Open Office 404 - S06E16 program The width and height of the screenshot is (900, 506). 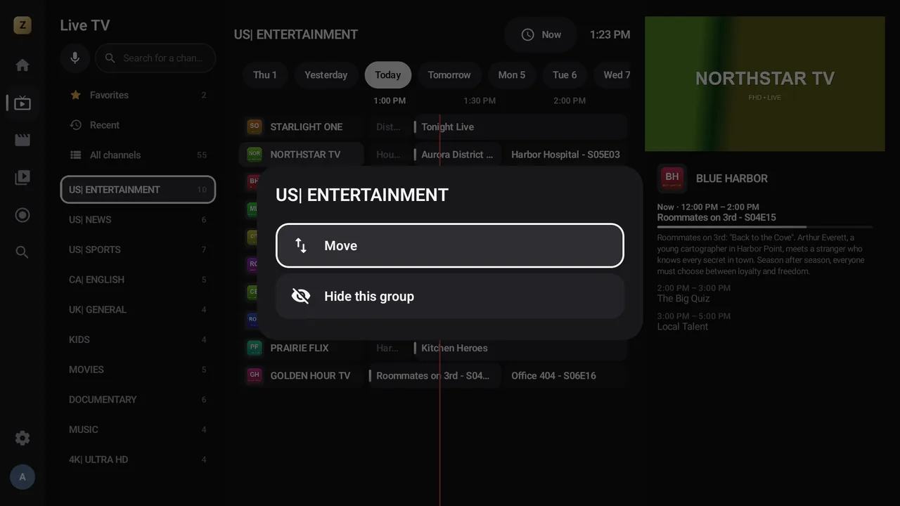565,375
